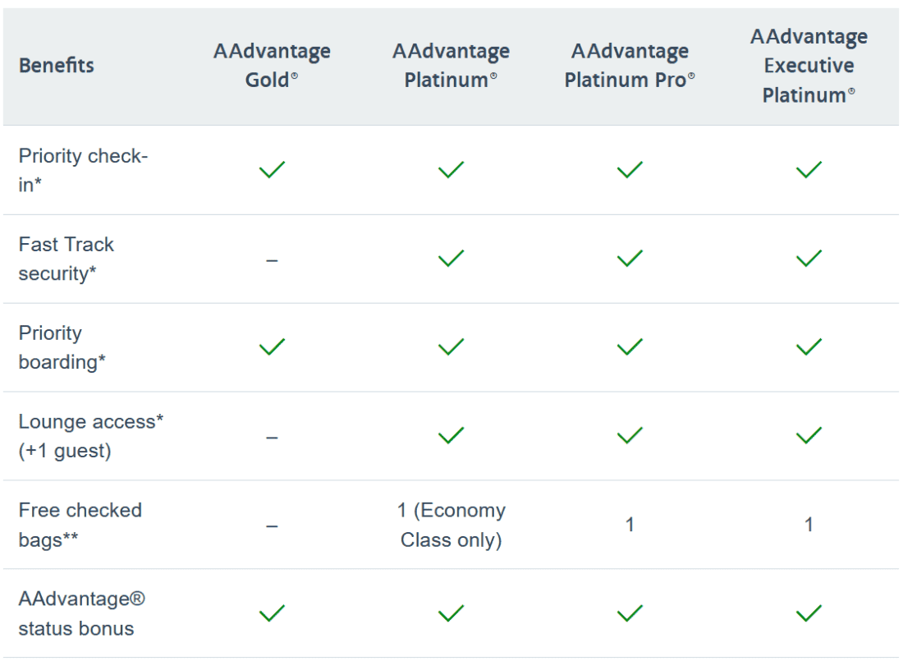Screen dimensions: 903x661
Task: Click Free checked bags dash under Gold
Action: tap(272, 526)
